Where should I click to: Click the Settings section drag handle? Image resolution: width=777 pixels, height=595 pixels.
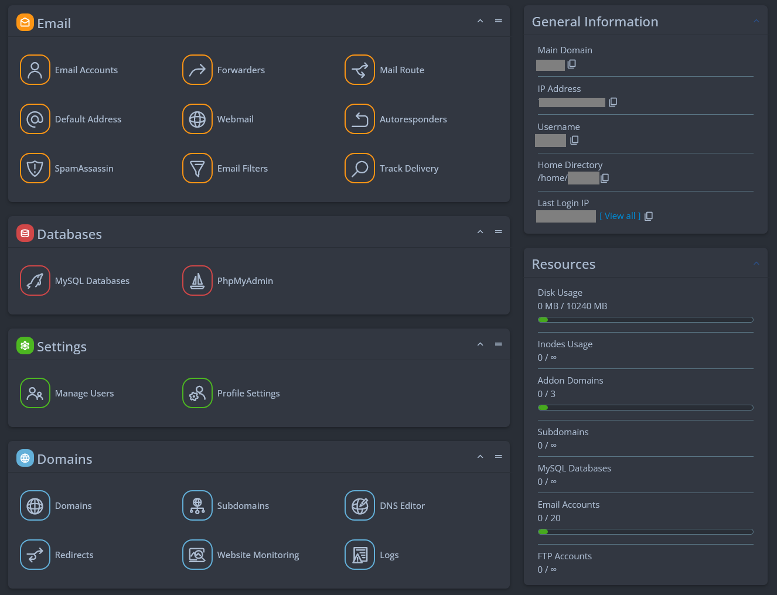click(499, 344)
